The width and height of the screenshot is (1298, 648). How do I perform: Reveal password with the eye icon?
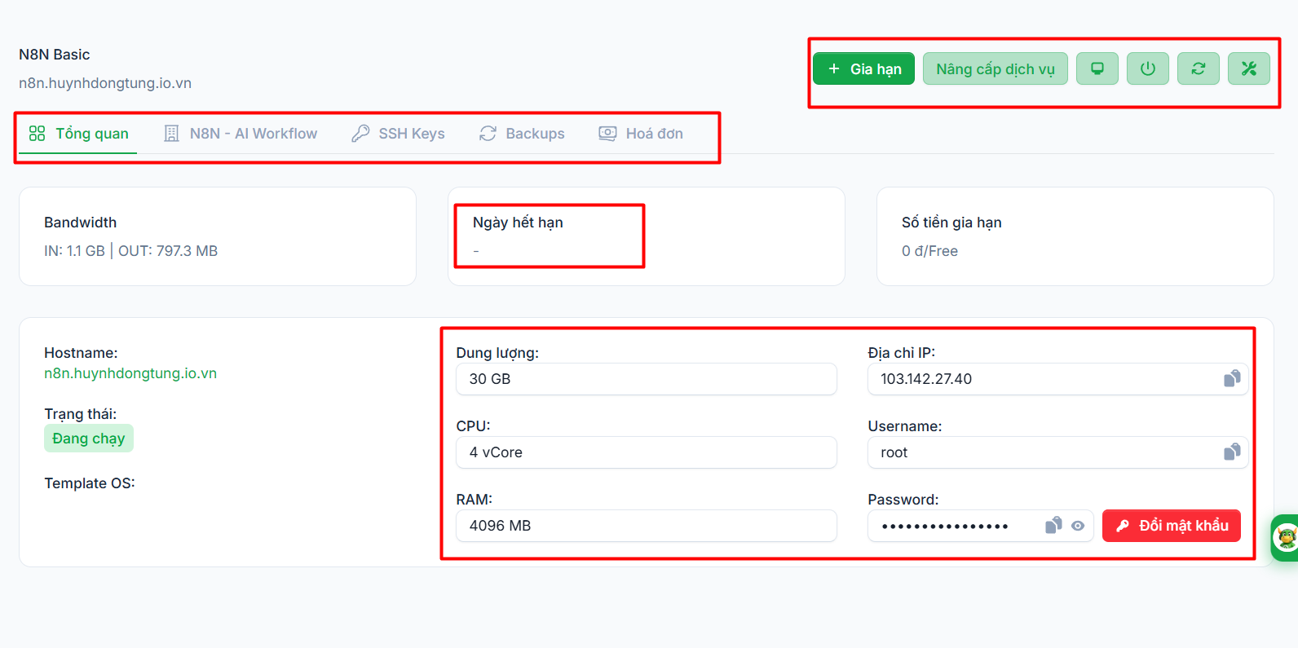click(x=1078, y=526)
